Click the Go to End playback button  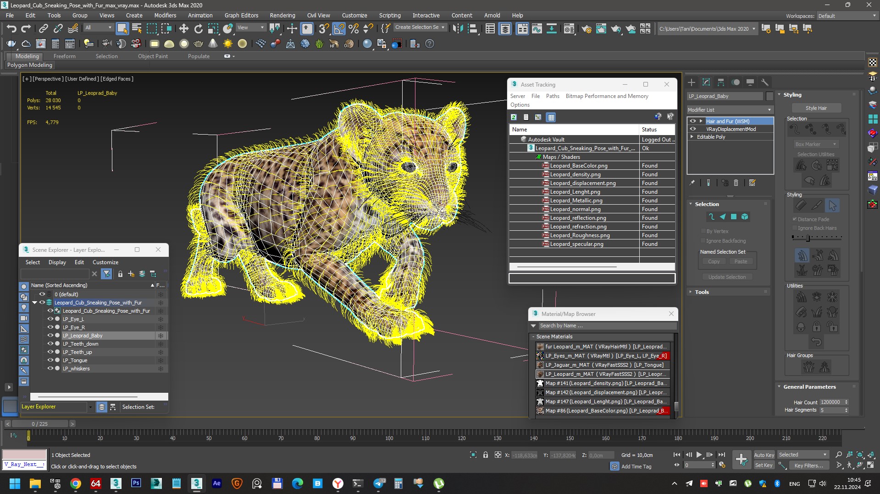point(722,455)
